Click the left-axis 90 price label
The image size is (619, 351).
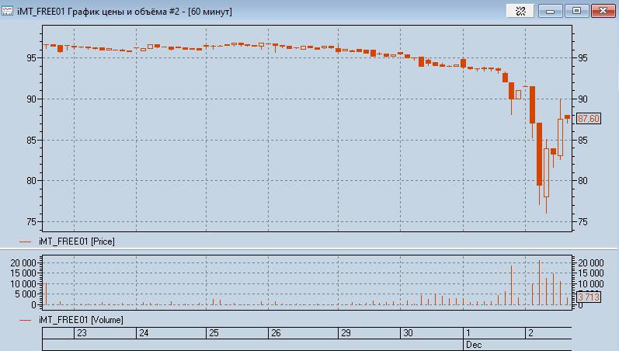coord(32,99)
